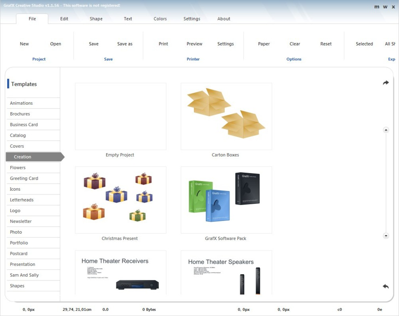Select the Greeting Card category
This screenshot has width=399, height=316.
[33, 178]
